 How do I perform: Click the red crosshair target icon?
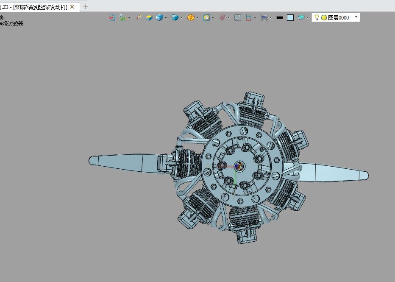tap(222, 17)
